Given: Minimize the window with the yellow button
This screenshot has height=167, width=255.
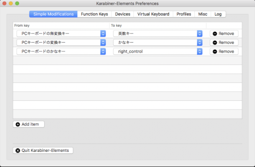Looking at the screenshot, I should (11, 4).
